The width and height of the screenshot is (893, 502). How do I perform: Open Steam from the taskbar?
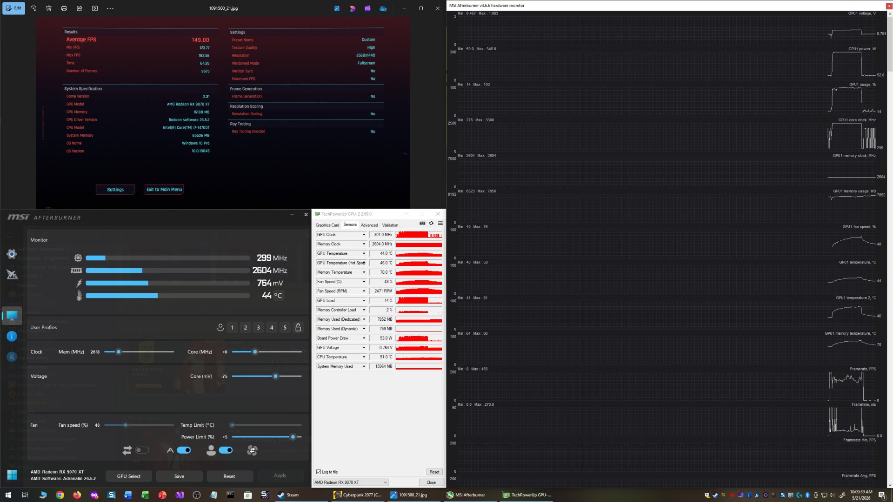(x=288, y=495)
